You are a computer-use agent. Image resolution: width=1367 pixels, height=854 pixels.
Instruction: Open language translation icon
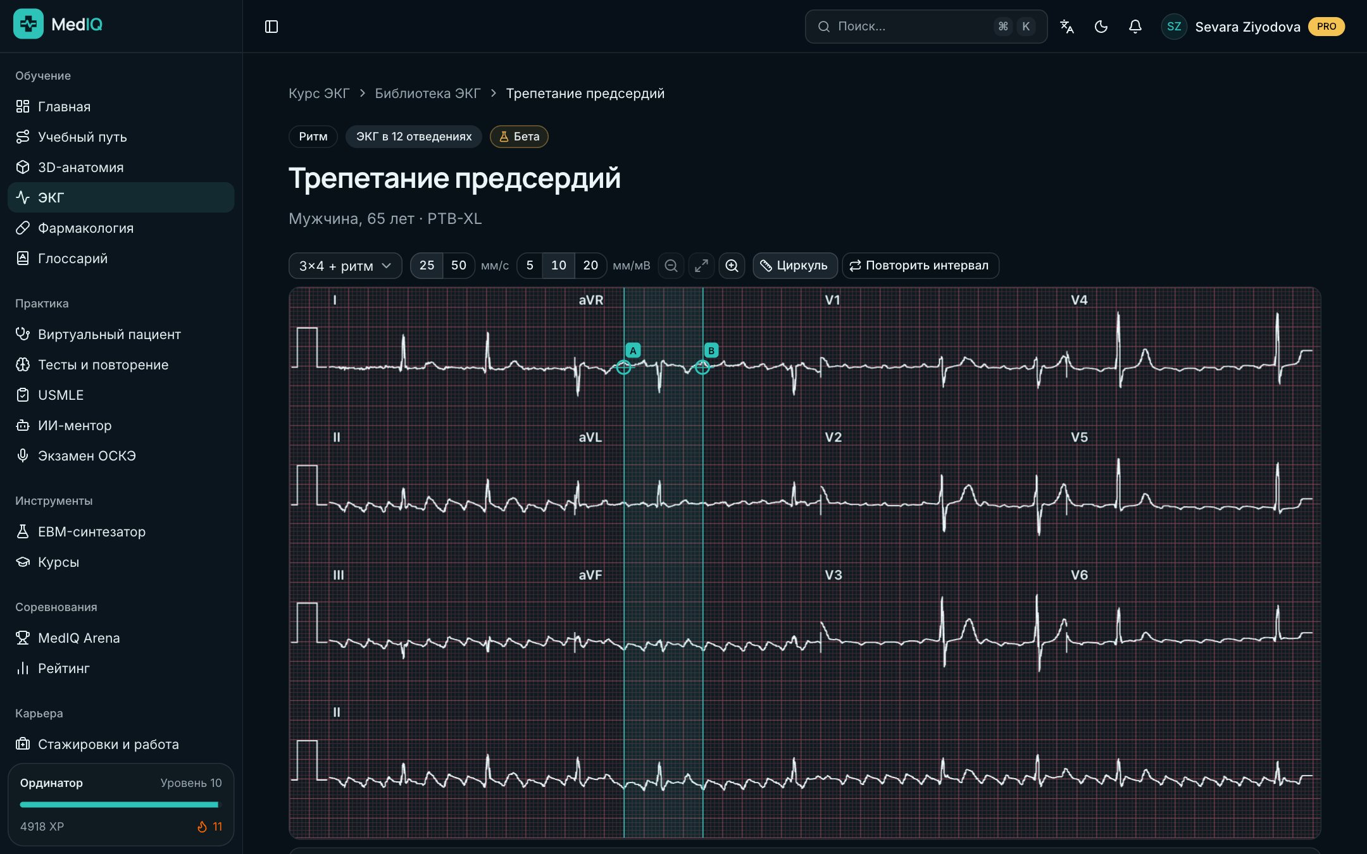pos(1067,27)
